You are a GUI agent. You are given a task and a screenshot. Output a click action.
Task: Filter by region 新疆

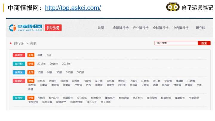(31, 89)
